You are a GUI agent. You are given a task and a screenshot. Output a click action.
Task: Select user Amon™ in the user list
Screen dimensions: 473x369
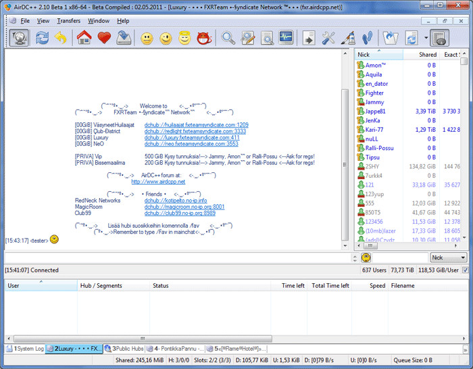pyautogui.click(x=375, y=65)
